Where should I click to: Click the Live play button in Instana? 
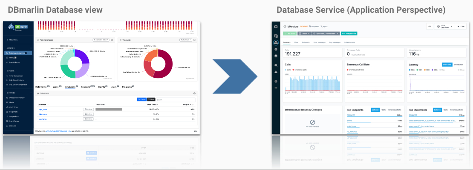click(461, 26)
